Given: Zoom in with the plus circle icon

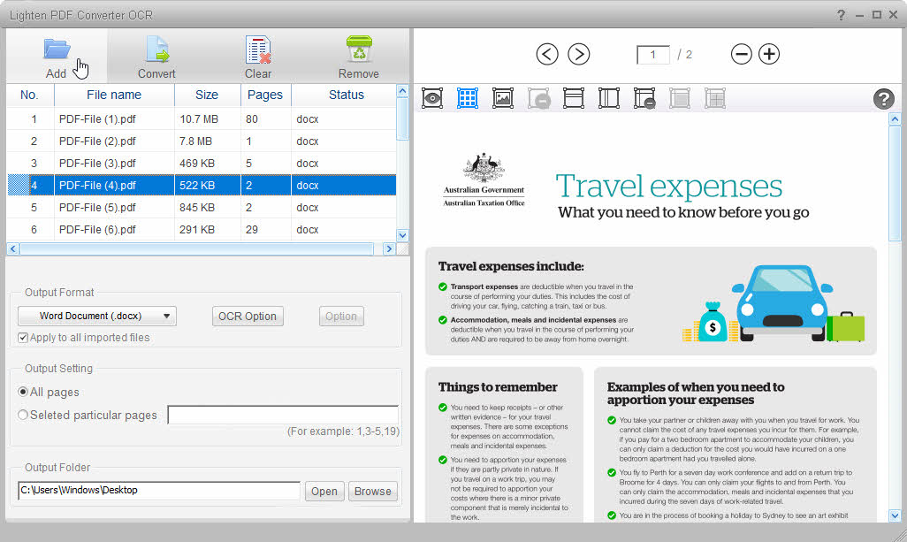Looking at the screenshot, I should (x=769, y=54).
